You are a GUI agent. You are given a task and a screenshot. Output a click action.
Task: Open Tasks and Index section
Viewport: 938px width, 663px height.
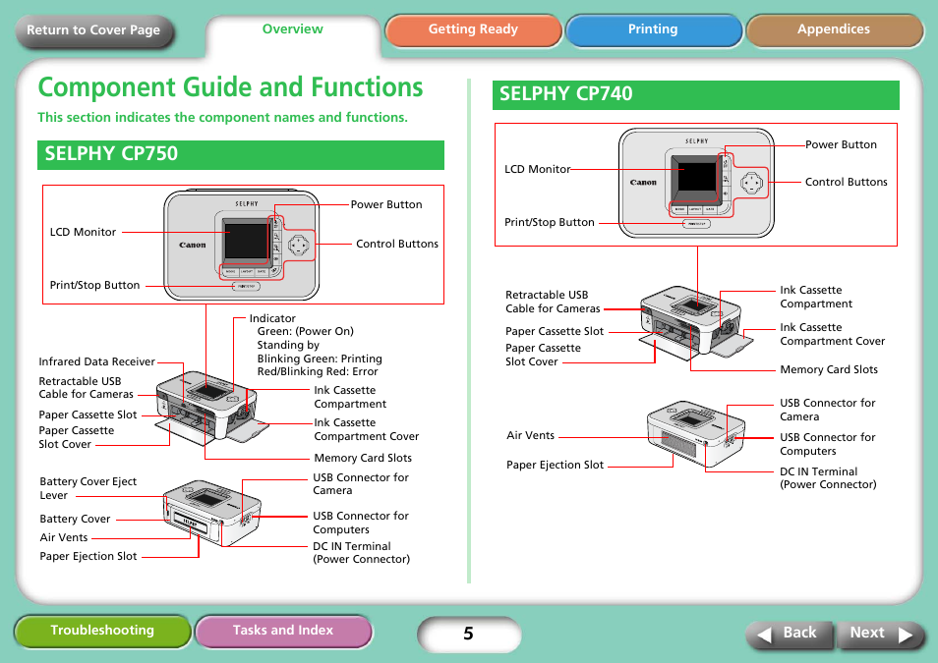pos(283,631)
